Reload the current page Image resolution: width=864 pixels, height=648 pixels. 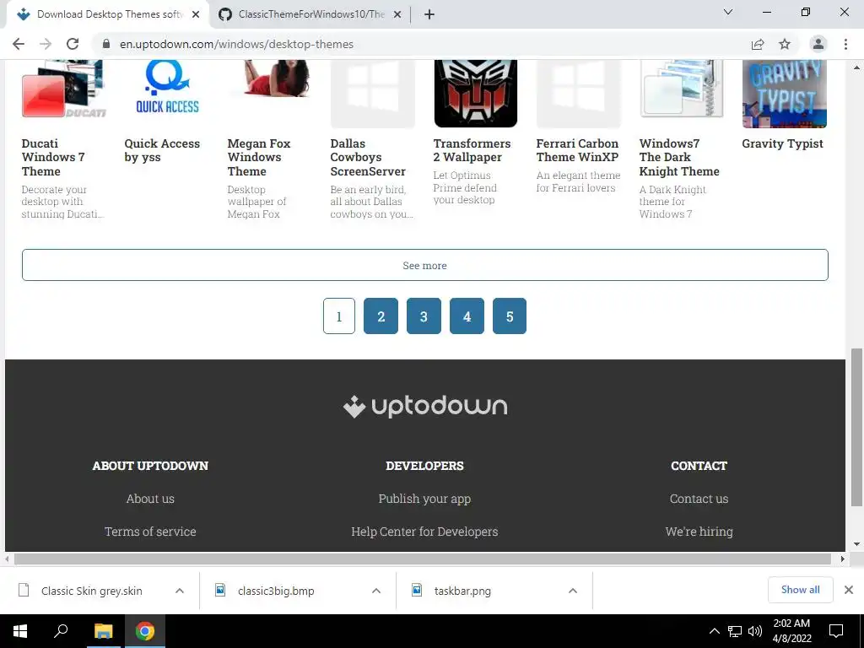(73, 44)
